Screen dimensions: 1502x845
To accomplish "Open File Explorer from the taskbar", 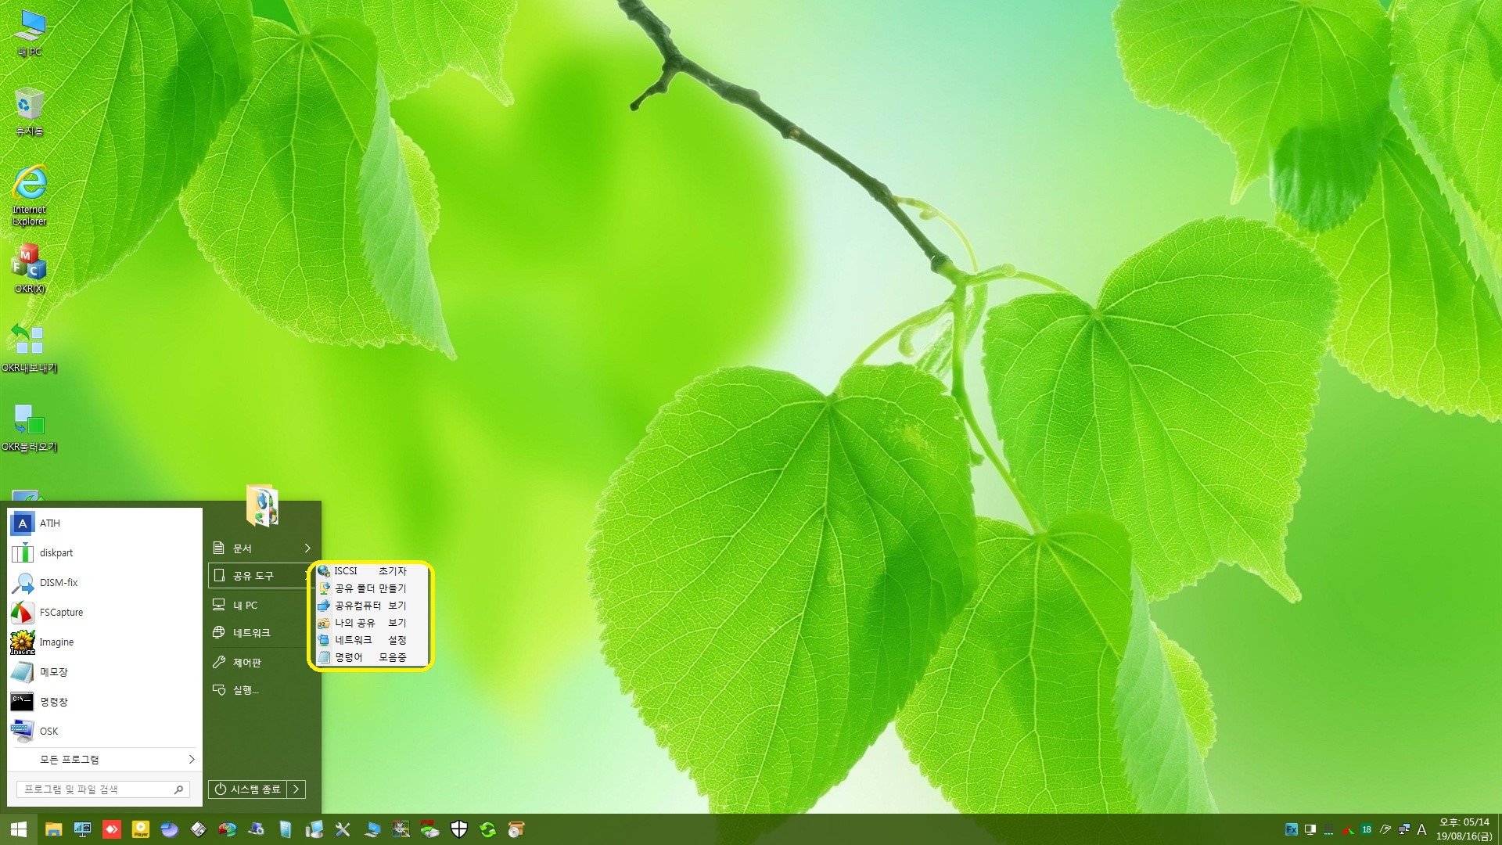I will click(x=53, y=829).
